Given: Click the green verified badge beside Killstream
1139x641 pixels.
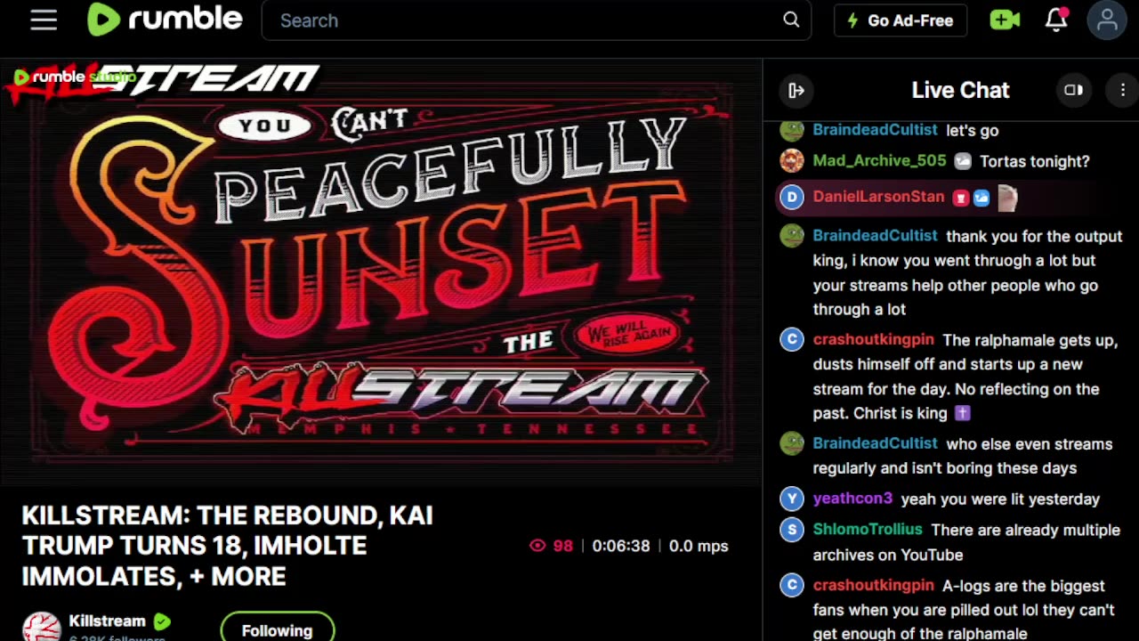Looking at the screenshot, I should (x=162, y=621).
